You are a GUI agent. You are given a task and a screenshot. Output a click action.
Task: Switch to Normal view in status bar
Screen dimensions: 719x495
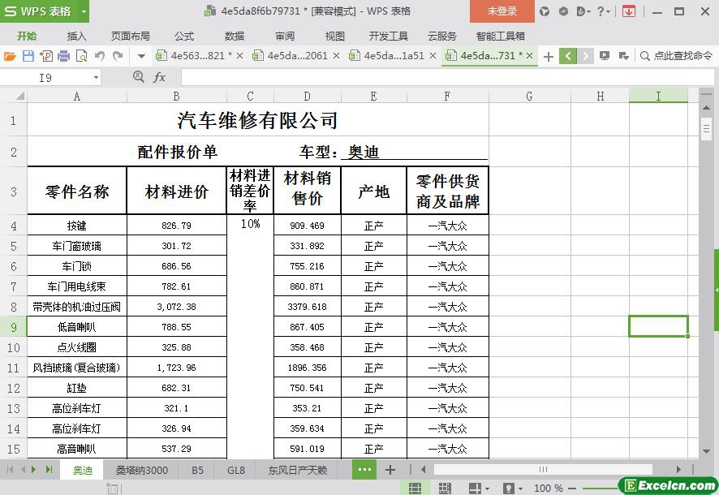point(415,489)
